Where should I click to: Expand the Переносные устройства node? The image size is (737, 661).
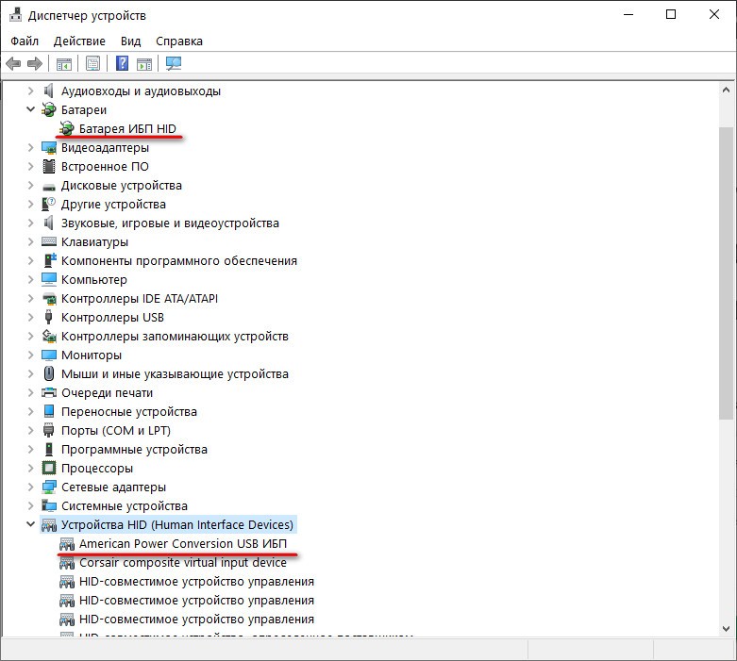click(30, 411)
